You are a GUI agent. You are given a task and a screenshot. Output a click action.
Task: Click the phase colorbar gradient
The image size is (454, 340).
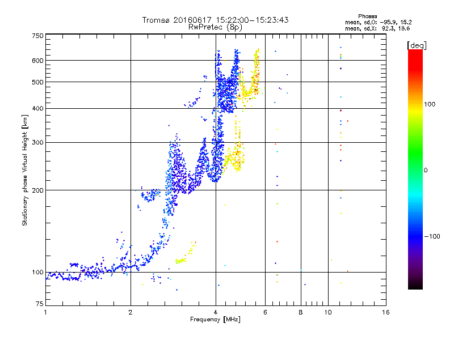pos(415,169)
